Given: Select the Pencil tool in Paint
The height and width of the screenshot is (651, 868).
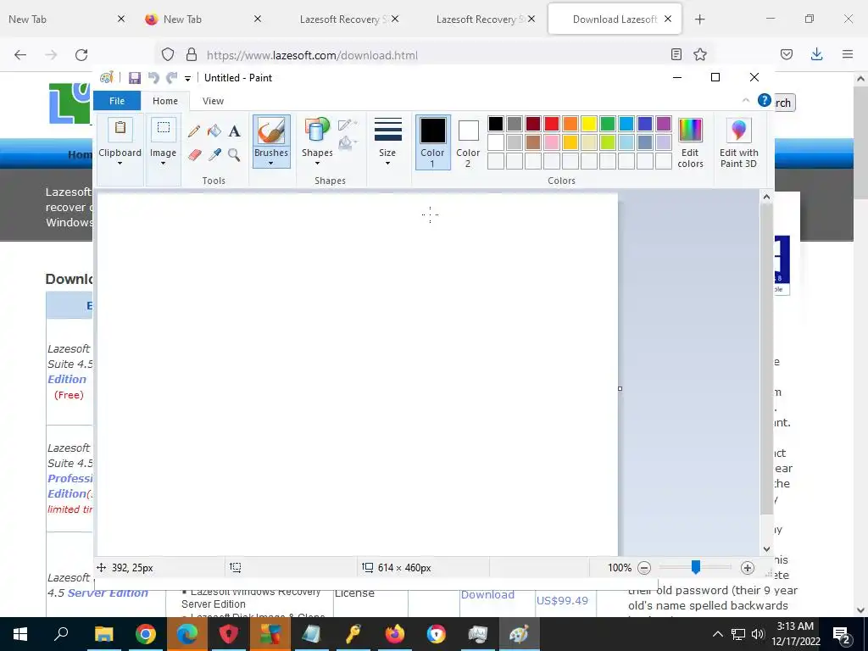Looking at the screenshot, I should 194,131.
